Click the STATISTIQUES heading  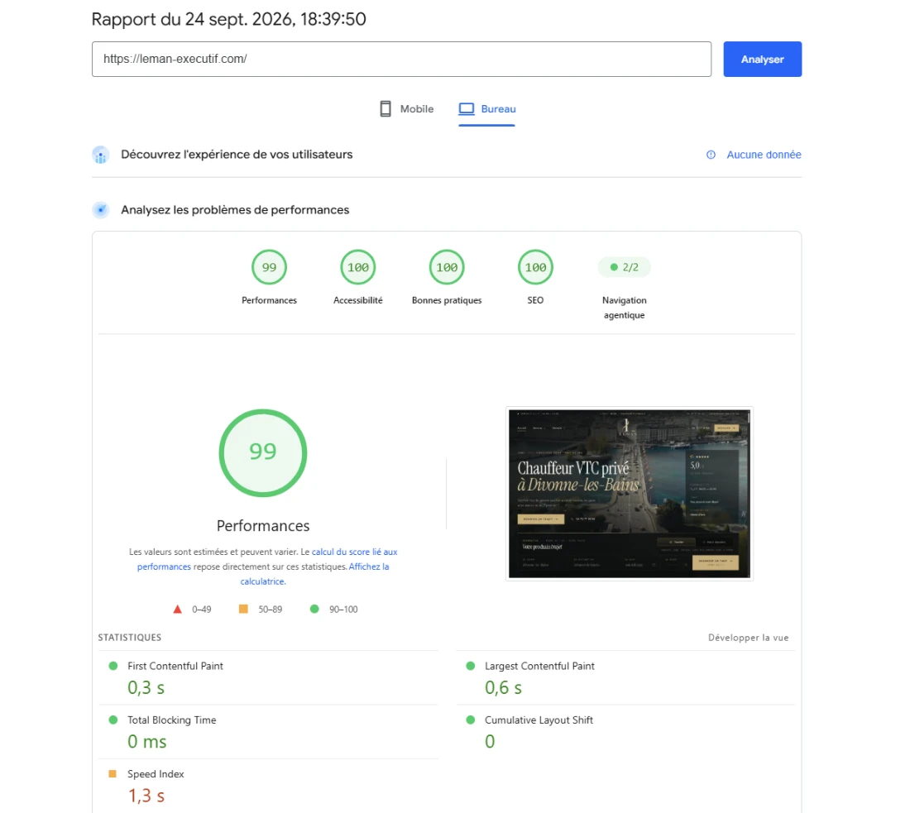click(129, 637)
